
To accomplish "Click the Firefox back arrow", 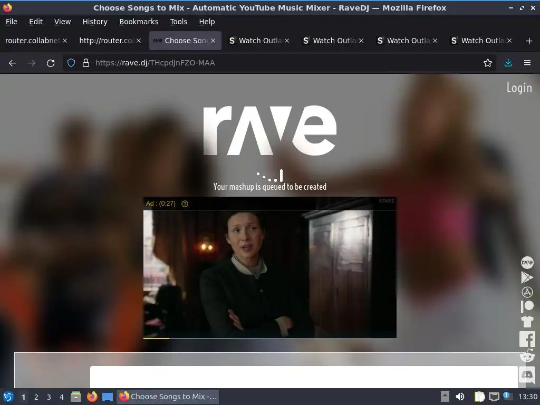I will pyautogui.click(x=13, y=63).
